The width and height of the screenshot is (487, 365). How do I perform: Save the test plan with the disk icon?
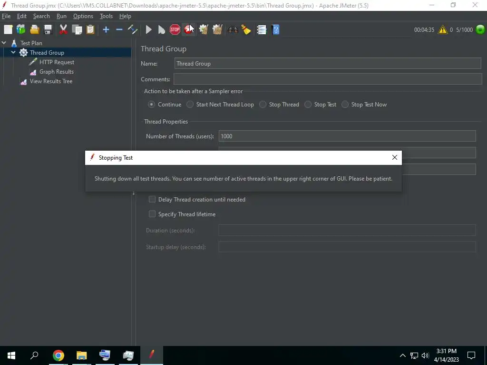pos(48,29)
